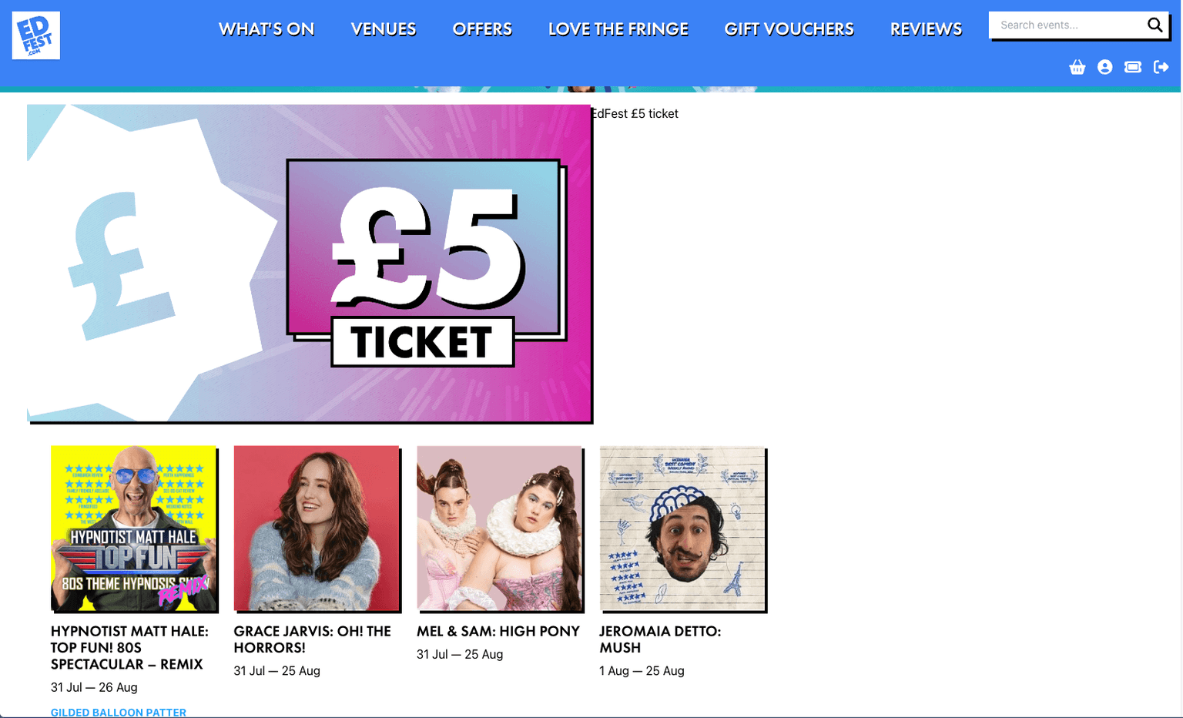Image resolution: width=1183 pixels, height=718 pixels.
Task: Open the Offers menu item
Action: (x=482, y=29)
